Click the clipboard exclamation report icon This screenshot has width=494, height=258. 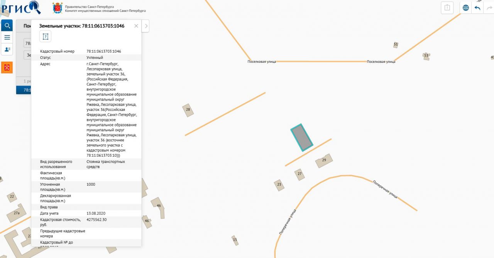tap(447, 8)
